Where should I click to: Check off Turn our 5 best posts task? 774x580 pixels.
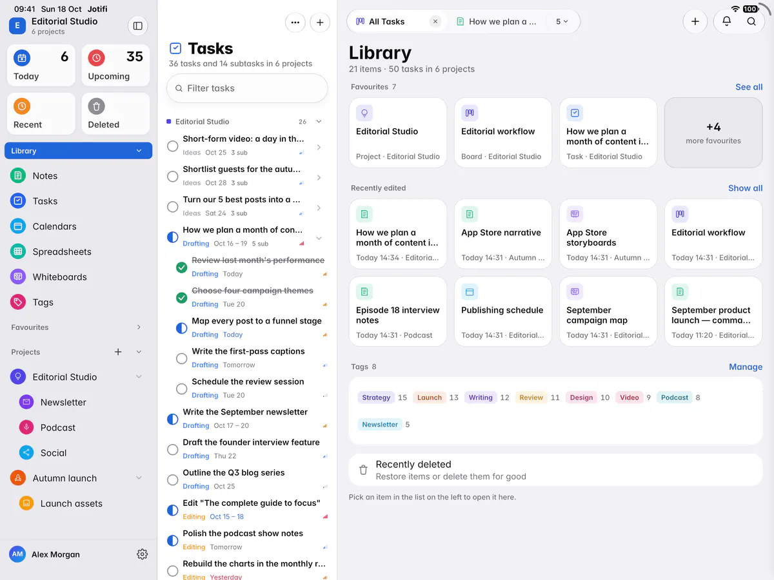point(173,207)
